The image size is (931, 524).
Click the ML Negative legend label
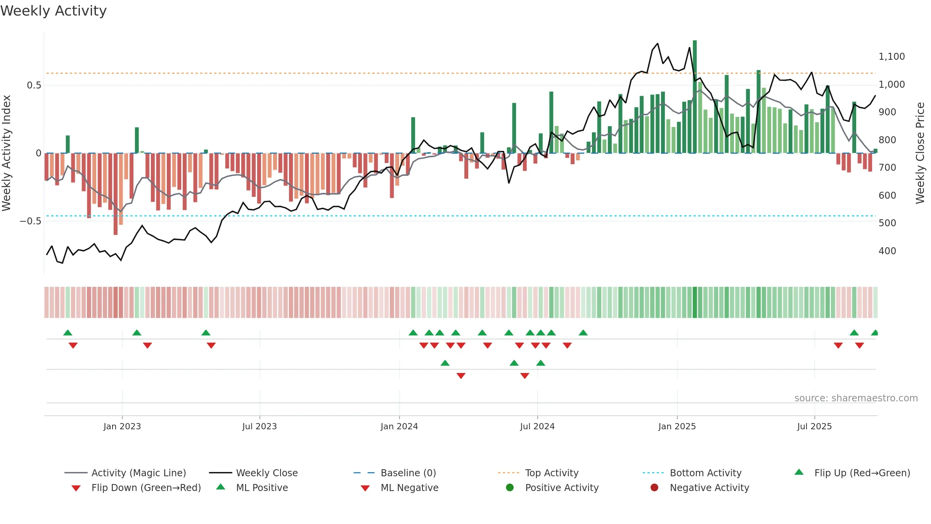[409, 488]
